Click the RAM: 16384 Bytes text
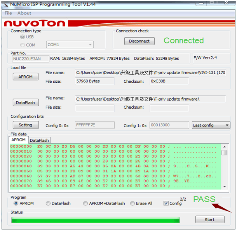Screen dimensions: 237x231 click(68, 59)
